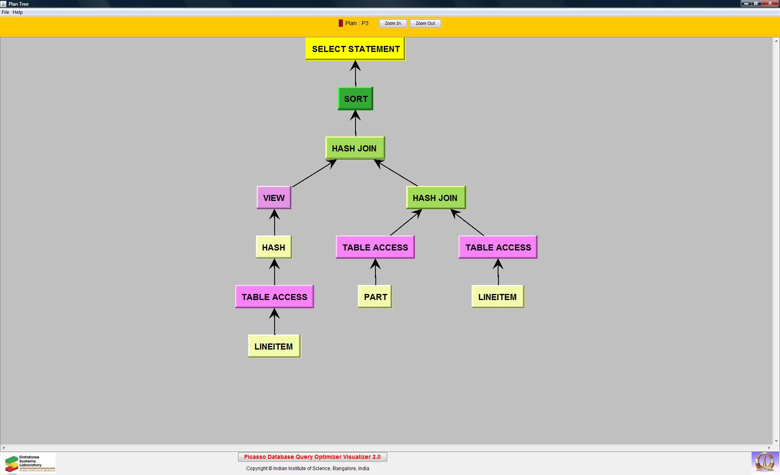The height and width of the screenshot is (475, 780).
Task: Click the Picasso Database Query Optimizer Visualizer label
Action: click(x=312, y=457)
